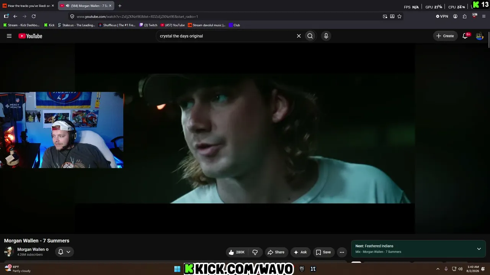Open more actions ellipsis under video
Image resolution: width=490 pixels, height=275 pixels.
342,252
